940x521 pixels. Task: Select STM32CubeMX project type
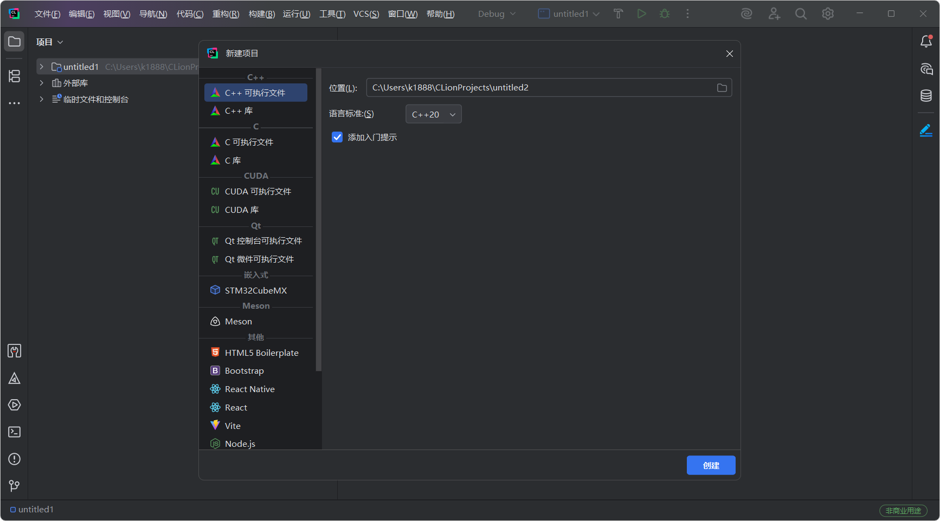coord(256,290)
